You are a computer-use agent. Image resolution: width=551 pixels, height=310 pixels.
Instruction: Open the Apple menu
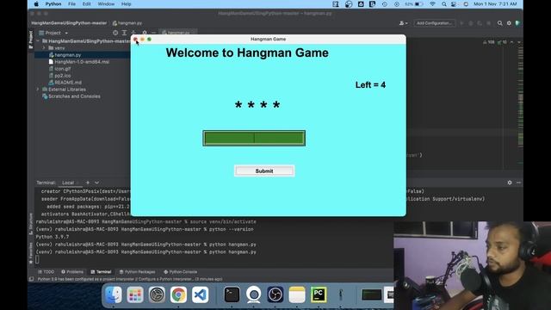click(x=36, y=3)
